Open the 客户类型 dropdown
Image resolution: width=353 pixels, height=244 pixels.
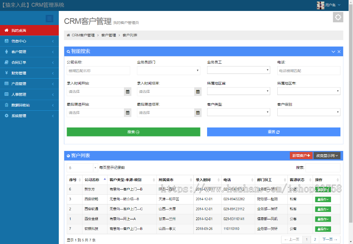(238, 112)
